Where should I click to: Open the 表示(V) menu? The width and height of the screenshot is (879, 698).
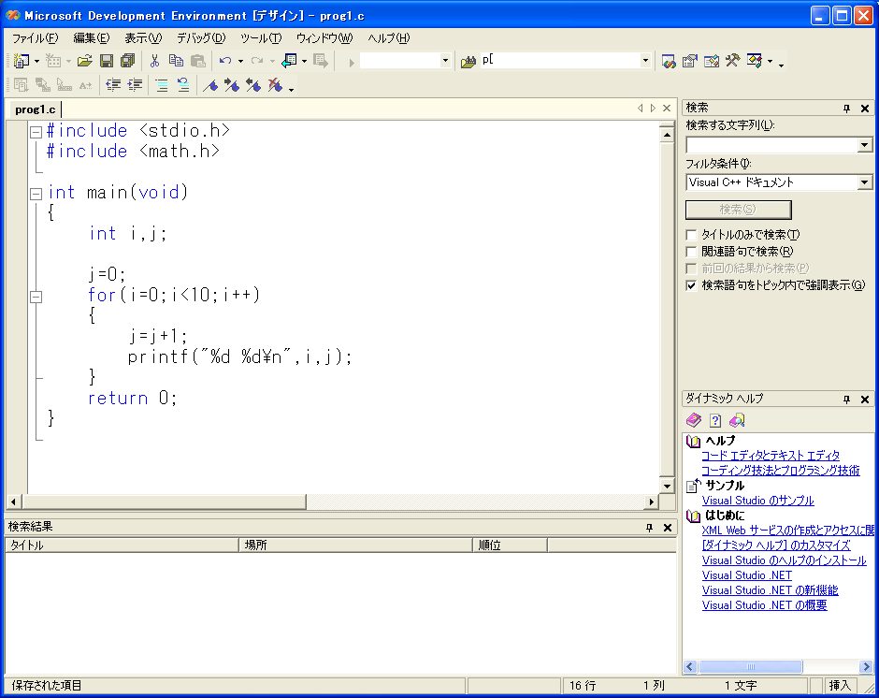tap(143, 38)
